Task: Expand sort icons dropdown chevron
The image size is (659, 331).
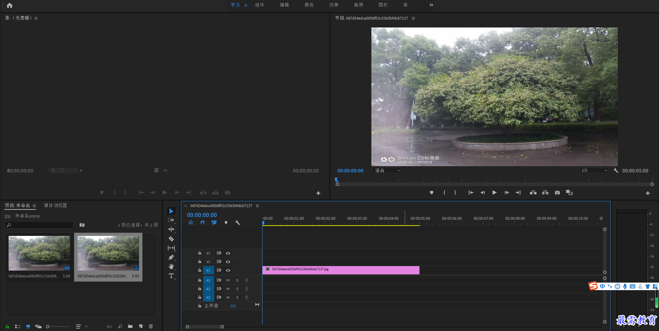Action: point(86,327)
